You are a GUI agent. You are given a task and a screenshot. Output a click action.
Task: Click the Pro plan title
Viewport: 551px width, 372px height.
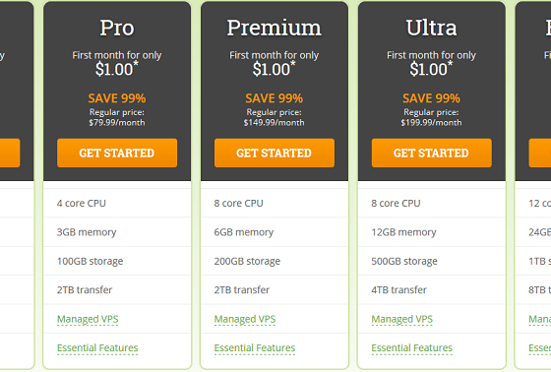pyautogui.click(x=117, y=28)
